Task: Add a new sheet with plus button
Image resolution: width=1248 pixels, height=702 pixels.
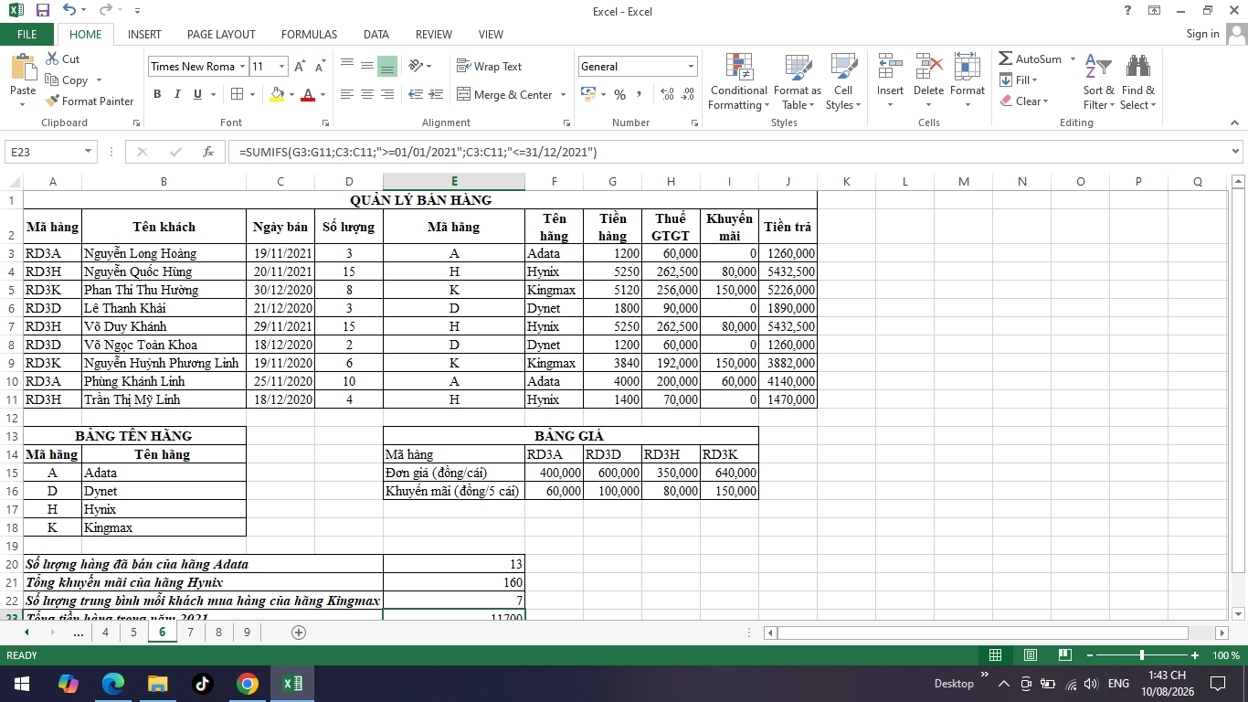Action: coord(298,633)
